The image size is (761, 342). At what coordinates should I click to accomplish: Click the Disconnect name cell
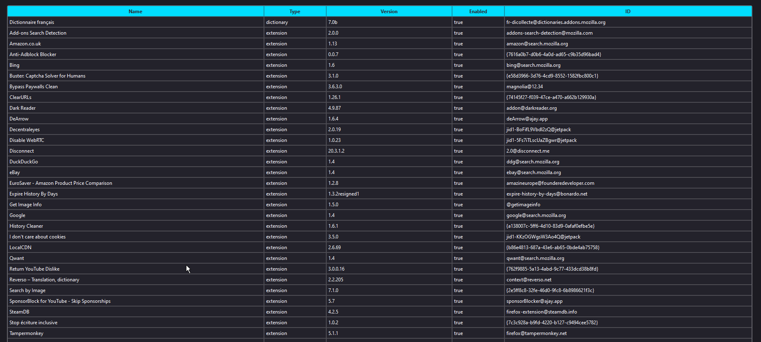point(135,151)
